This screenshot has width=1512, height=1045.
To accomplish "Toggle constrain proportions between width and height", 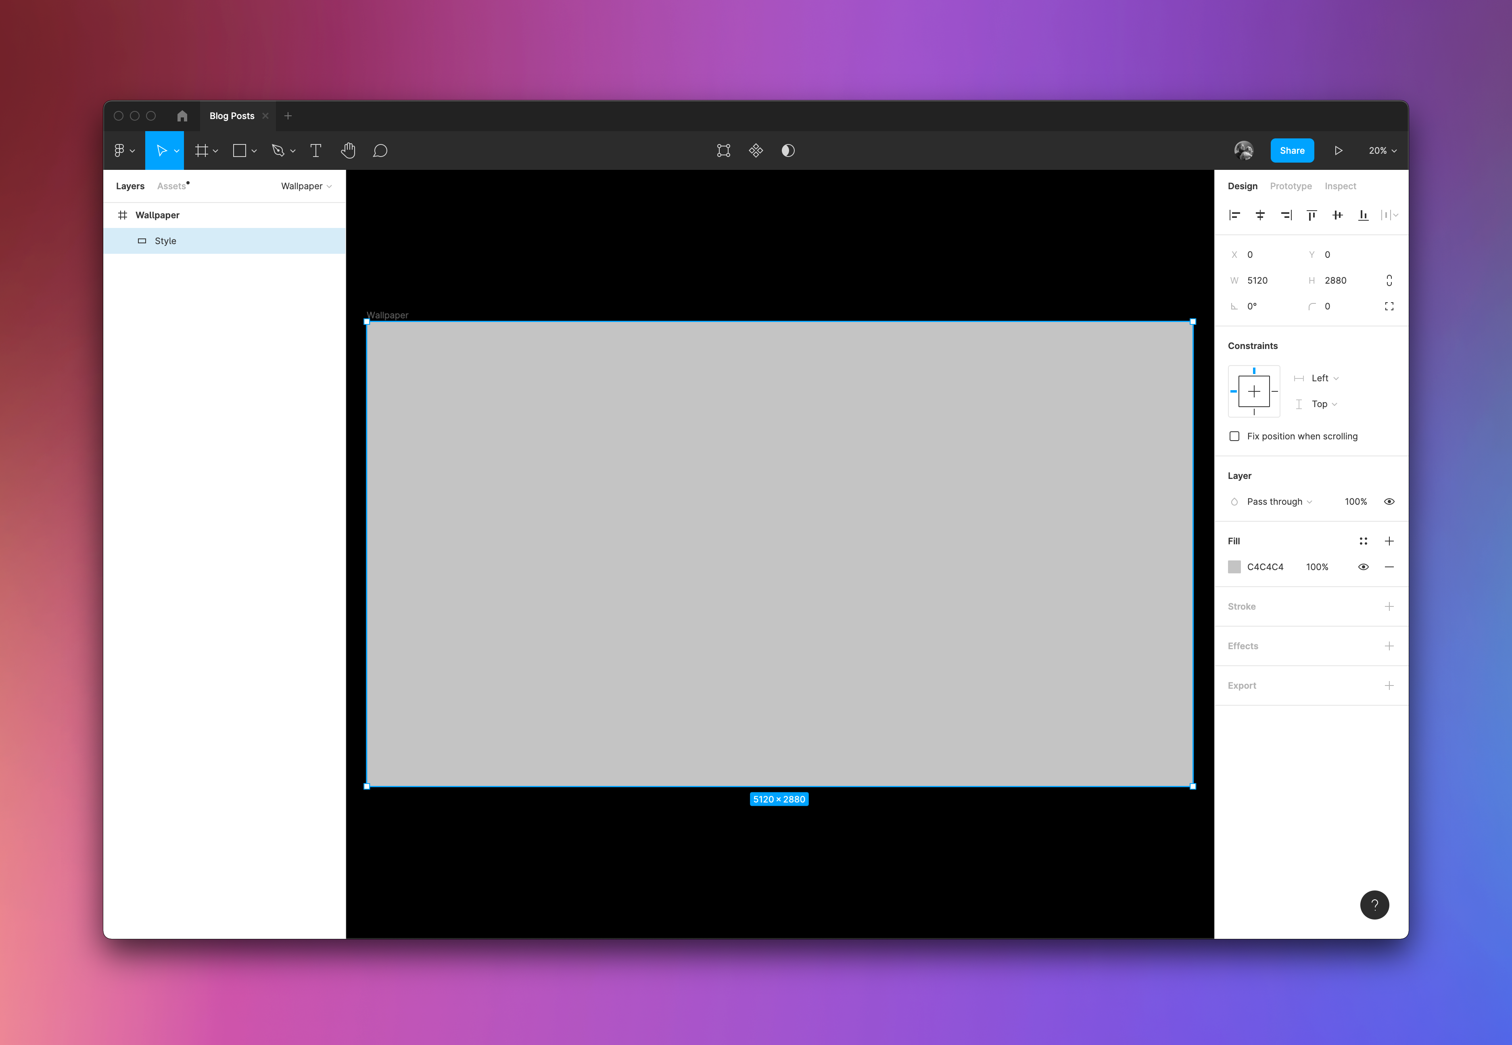I will 1390,280.
